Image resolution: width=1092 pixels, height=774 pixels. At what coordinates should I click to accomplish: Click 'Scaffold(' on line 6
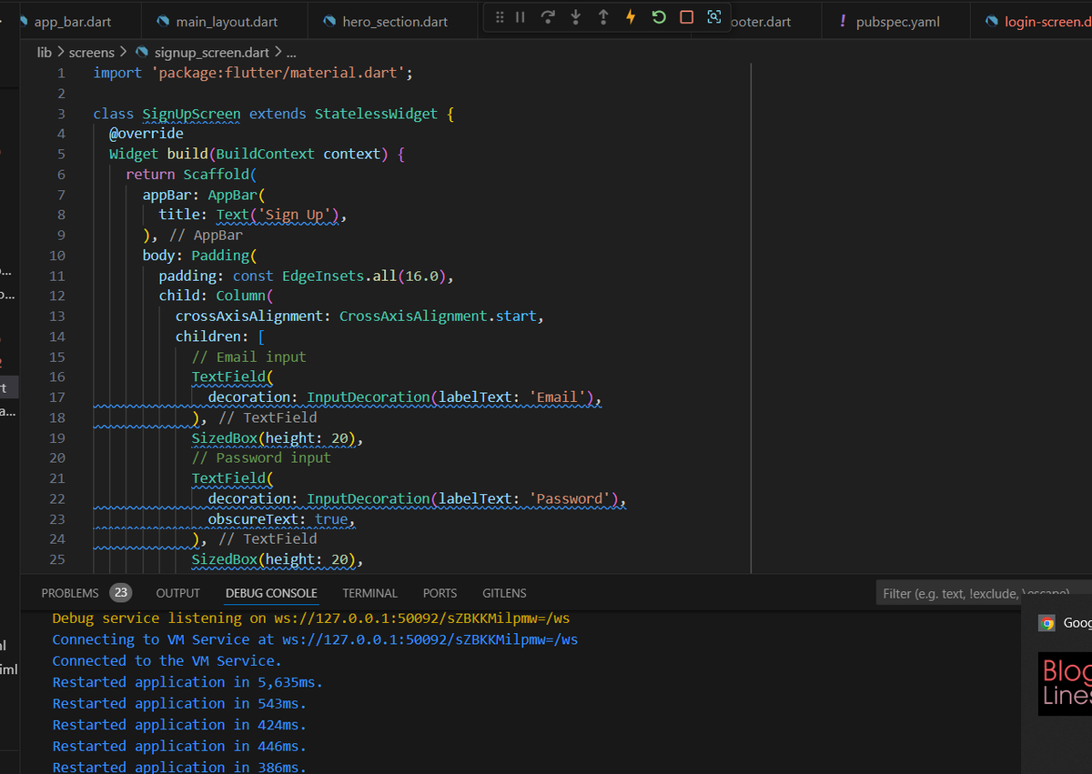click(220, 174)
